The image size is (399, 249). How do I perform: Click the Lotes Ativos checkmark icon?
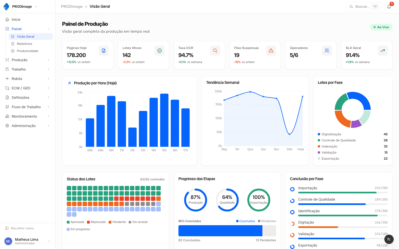click(x=160, y=51)
